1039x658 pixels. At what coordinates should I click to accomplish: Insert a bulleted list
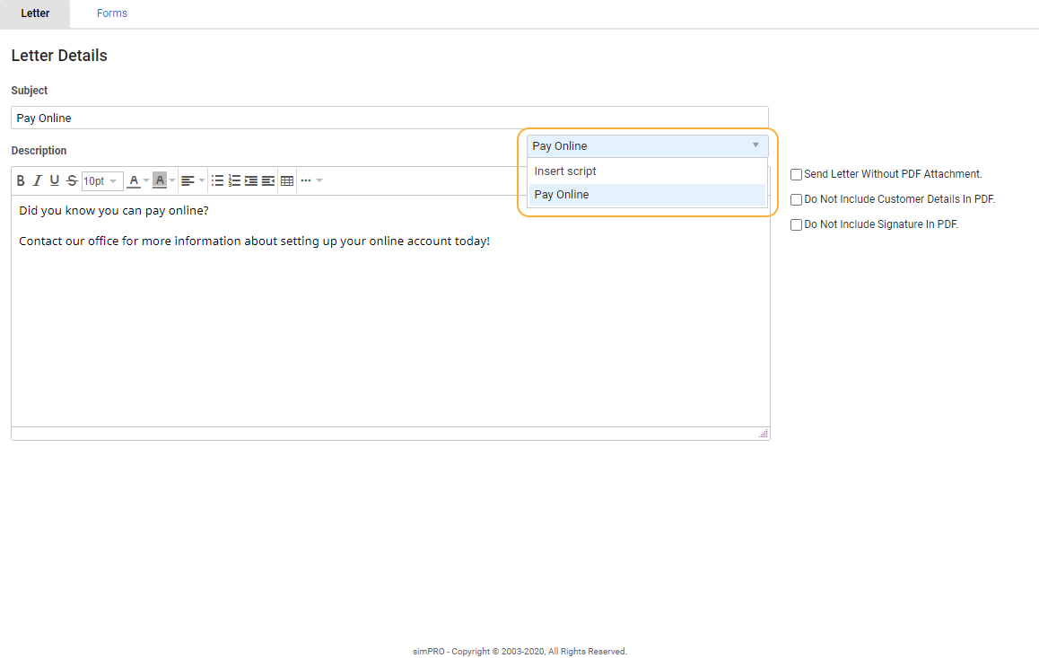tap(217, 180)
